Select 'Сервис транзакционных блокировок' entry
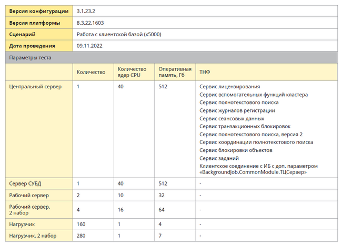342x246 pixels. click(245, 127)
